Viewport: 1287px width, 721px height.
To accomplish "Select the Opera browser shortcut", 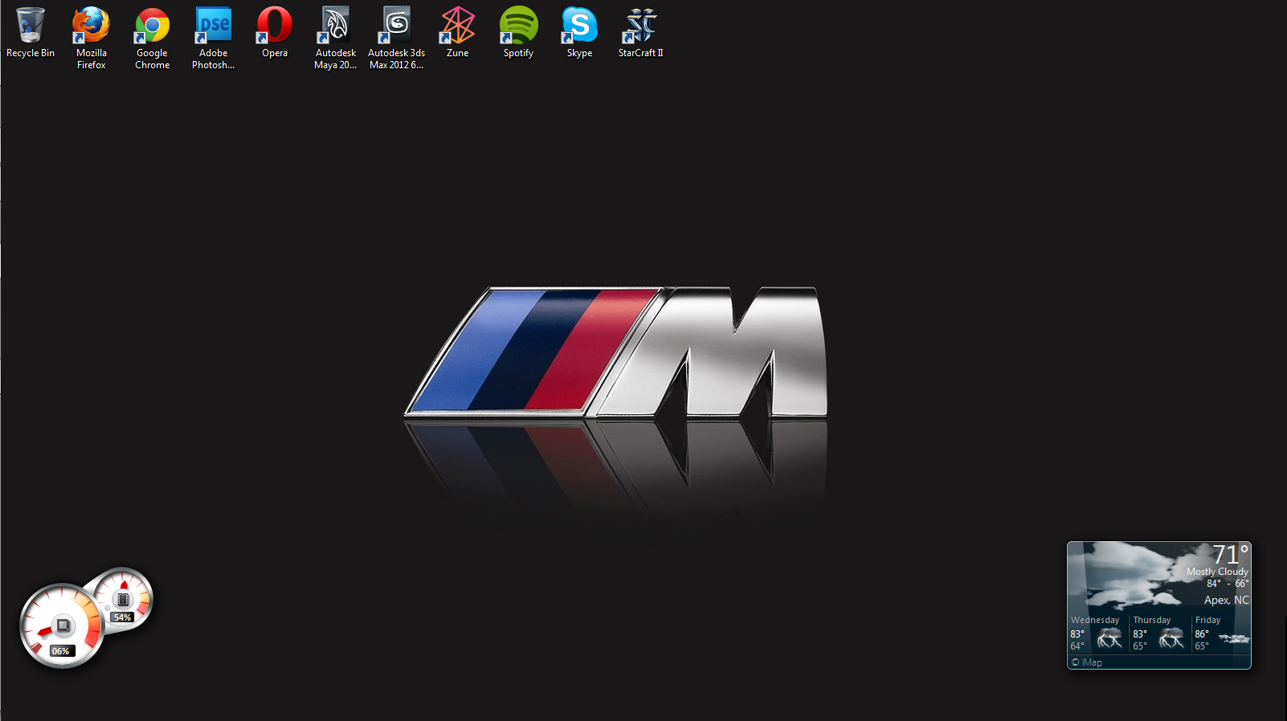I will pyautogui.click(x=275, y=33).
